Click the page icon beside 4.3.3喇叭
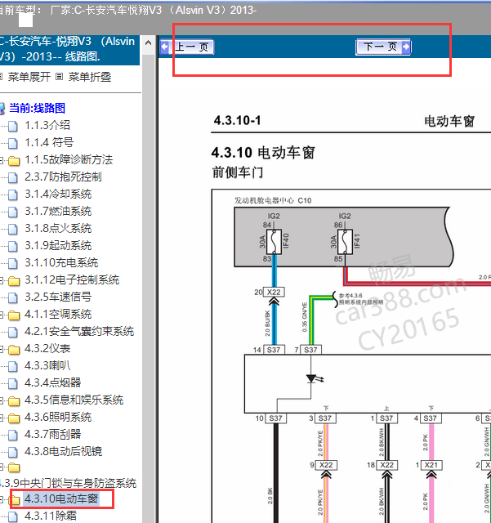The height and width of the screenshot is (523, 491). pyautogui.click(x=13, y=366)
